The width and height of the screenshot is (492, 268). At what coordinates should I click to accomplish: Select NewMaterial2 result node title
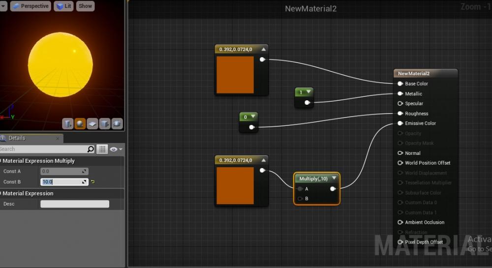click(414, 74)
